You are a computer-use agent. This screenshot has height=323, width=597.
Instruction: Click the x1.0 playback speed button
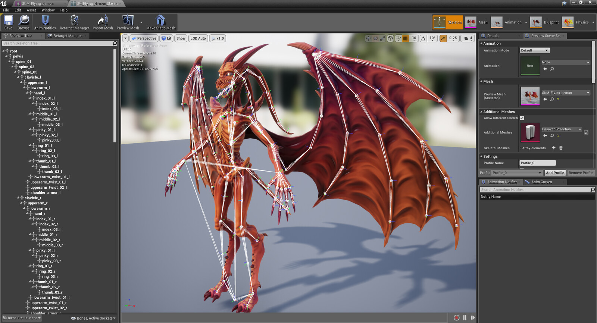coord(218,38)
